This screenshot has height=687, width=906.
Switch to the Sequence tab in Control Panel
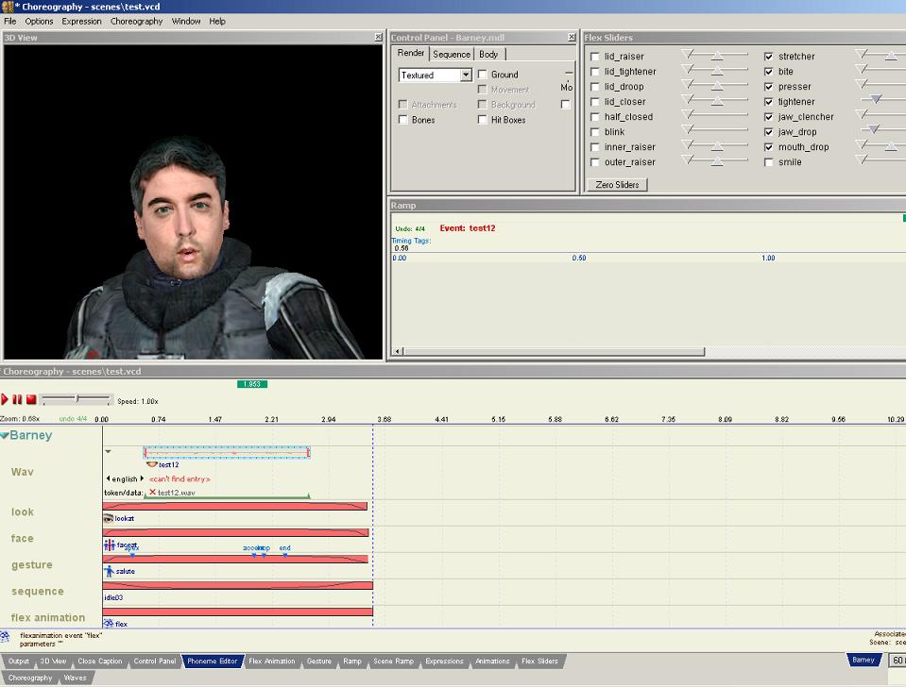452,55
